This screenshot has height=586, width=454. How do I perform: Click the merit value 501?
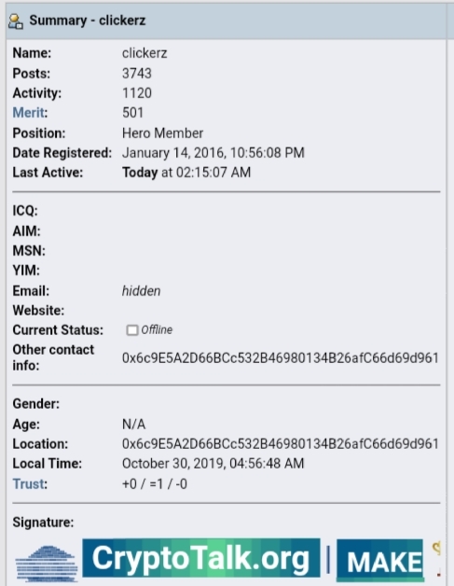[x=132, y=113]
